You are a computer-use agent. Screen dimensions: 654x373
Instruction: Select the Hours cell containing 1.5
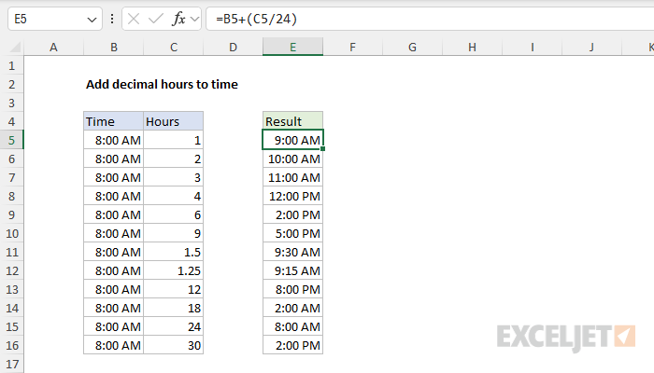pos(174,252)
